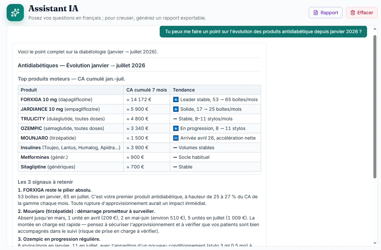381x250 pixels.
Task: Click the ≈ 3 340 € value
Action: click(x=137, y=128)
